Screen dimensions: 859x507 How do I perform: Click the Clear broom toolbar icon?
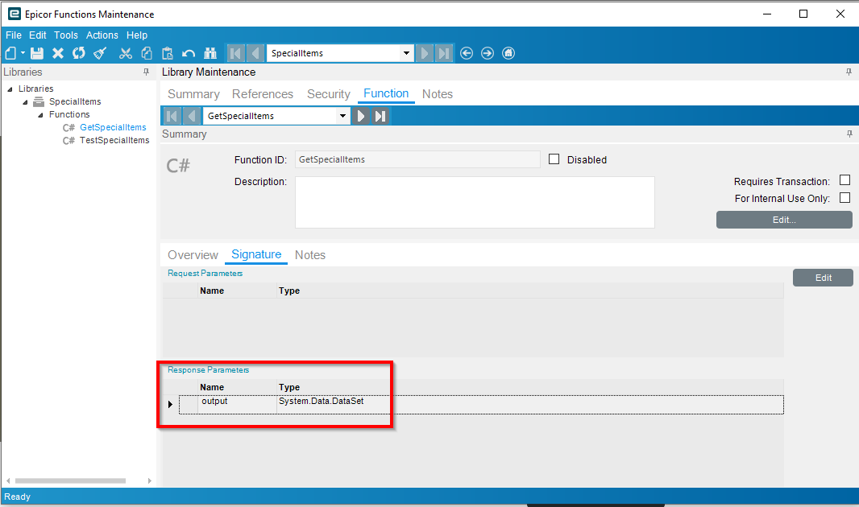pyautogui.click(x=100, y=53)
